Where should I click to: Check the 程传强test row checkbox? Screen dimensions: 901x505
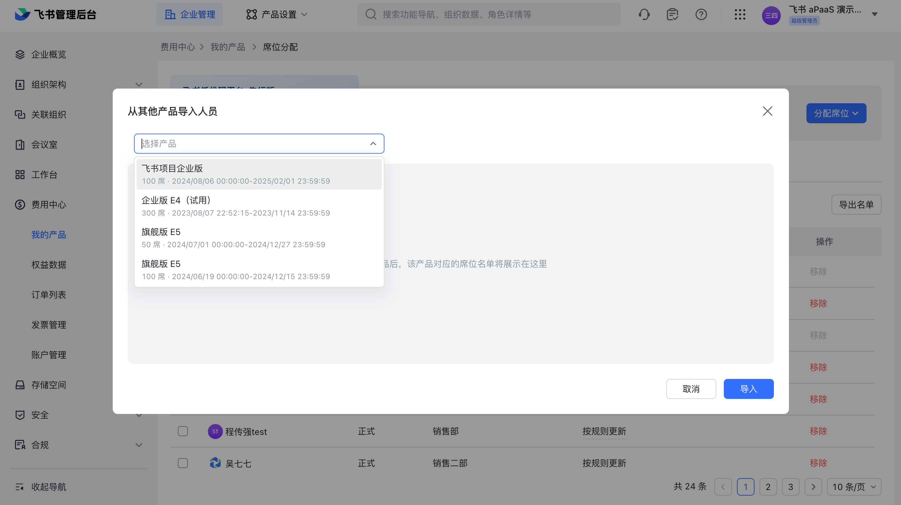183,431
